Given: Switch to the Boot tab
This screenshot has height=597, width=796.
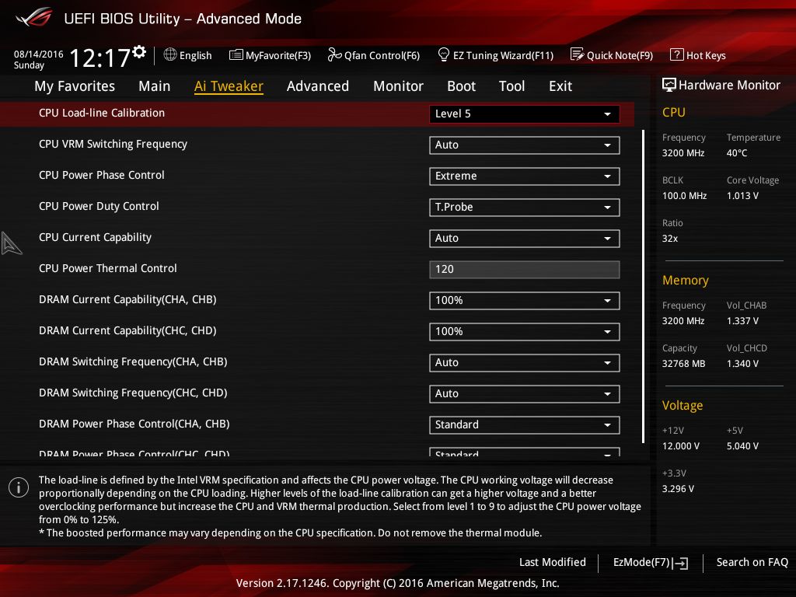Looking at the screenshot, I should (461, 86).
